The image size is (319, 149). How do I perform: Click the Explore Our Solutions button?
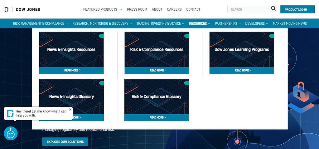pyautogui.click(x=65, y=142)
